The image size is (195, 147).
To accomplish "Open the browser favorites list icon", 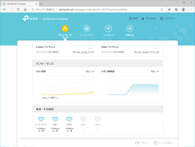I will point(169,9).
